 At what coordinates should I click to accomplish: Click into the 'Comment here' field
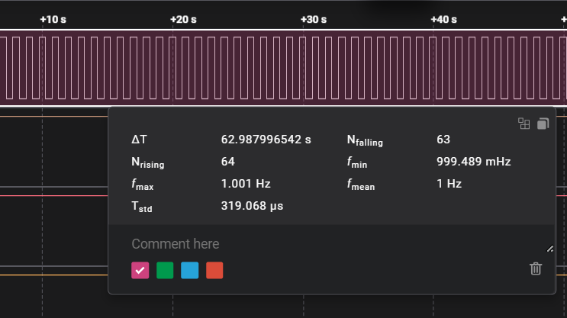(x=305, y=244)
